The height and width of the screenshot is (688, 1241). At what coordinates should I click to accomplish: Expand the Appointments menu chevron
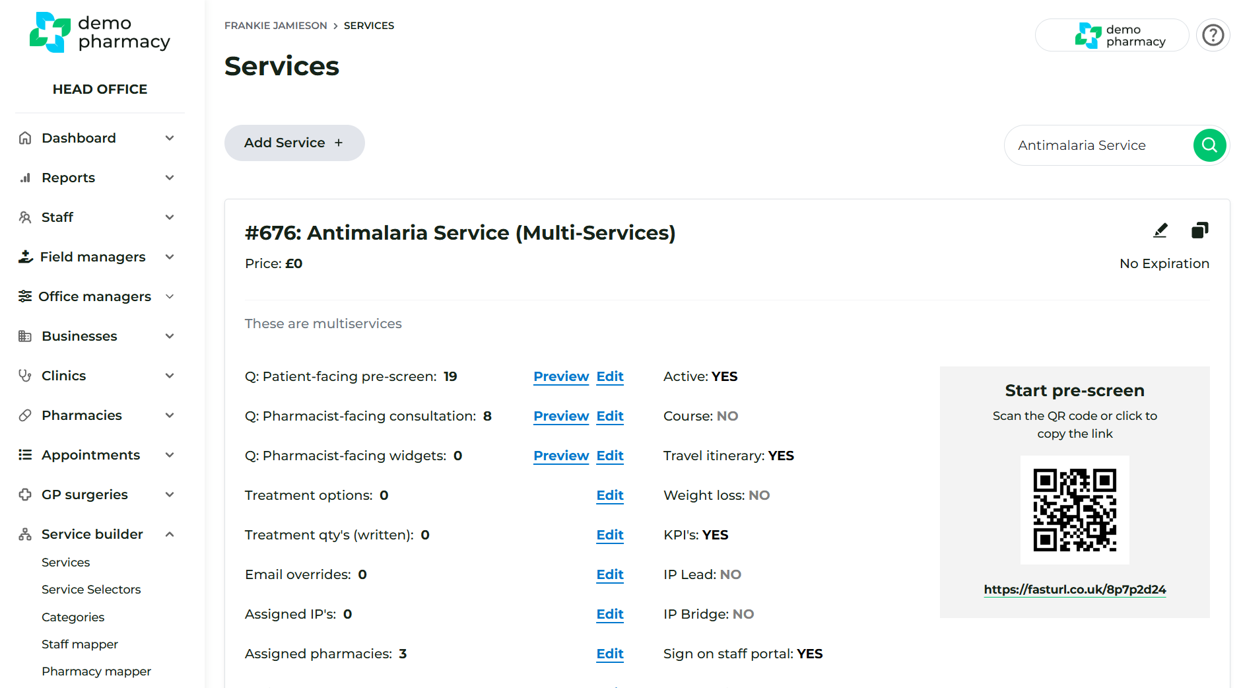pyautogui.click(x=170, y=455)
